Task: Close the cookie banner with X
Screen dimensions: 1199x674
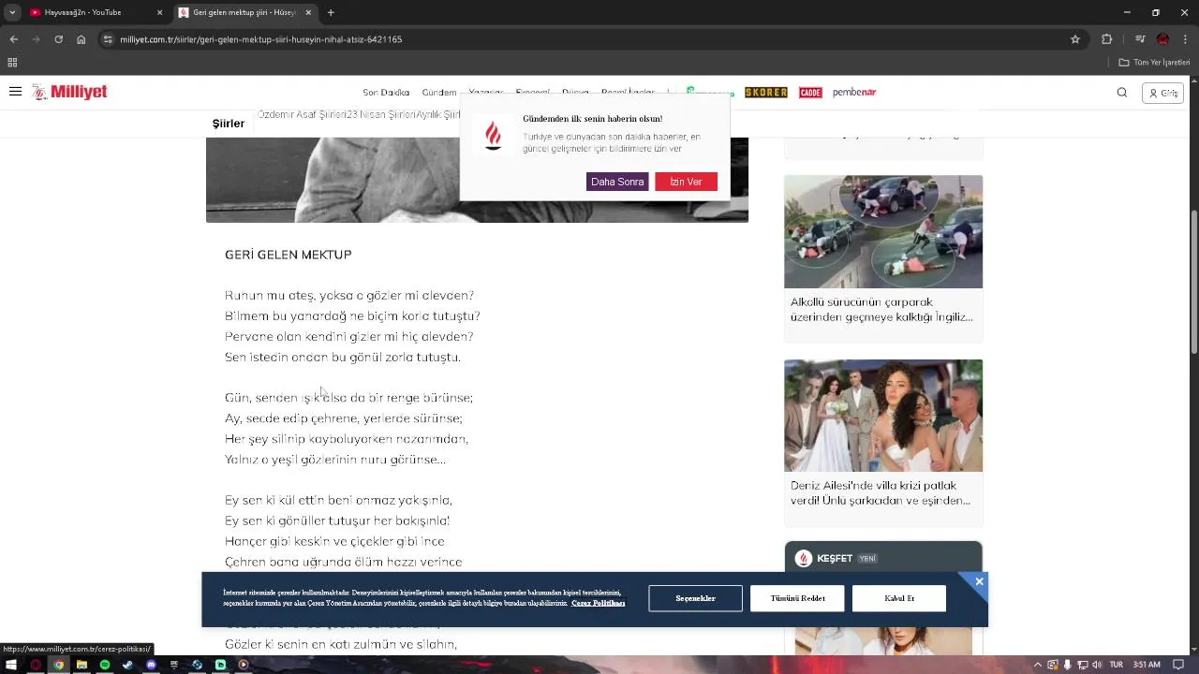Action: click(979, 582)
